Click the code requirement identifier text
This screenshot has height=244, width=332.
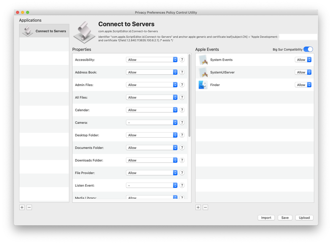(188, 38)
